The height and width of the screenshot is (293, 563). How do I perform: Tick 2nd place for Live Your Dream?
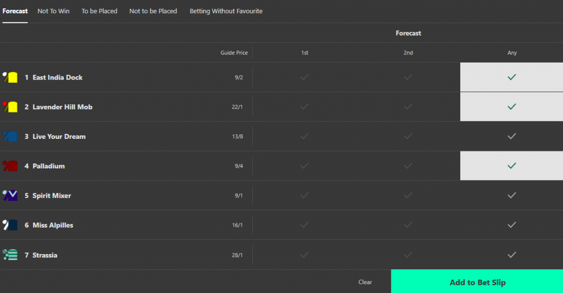(408, 137)
